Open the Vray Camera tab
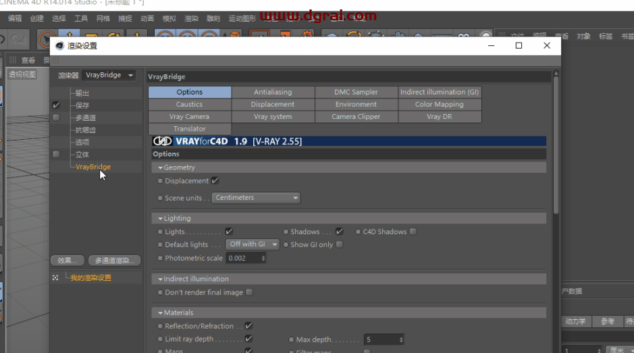The image size is (634, 353). pos(190,117)
